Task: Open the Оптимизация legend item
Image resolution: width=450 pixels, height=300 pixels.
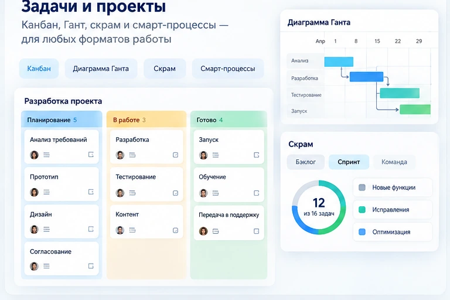Action: point(393,232)
